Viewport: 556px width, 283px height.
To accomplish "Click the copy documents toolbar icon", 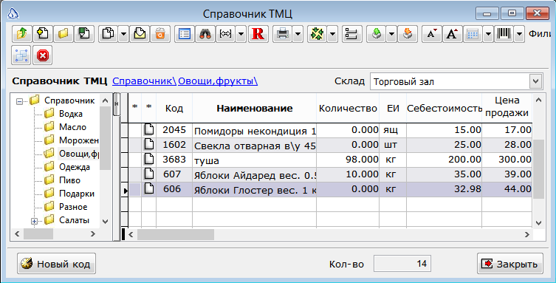I will tap(108, 34).
